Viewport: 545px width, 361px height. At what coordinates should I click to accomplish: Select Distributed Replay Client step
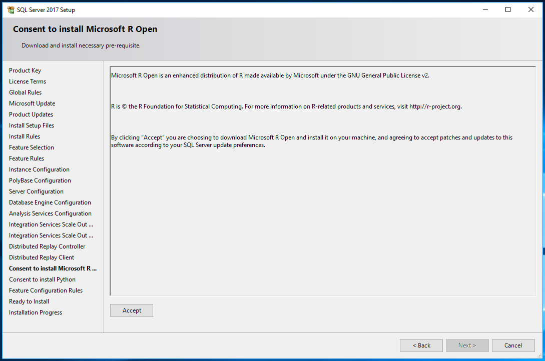click(x=42, y=257)
